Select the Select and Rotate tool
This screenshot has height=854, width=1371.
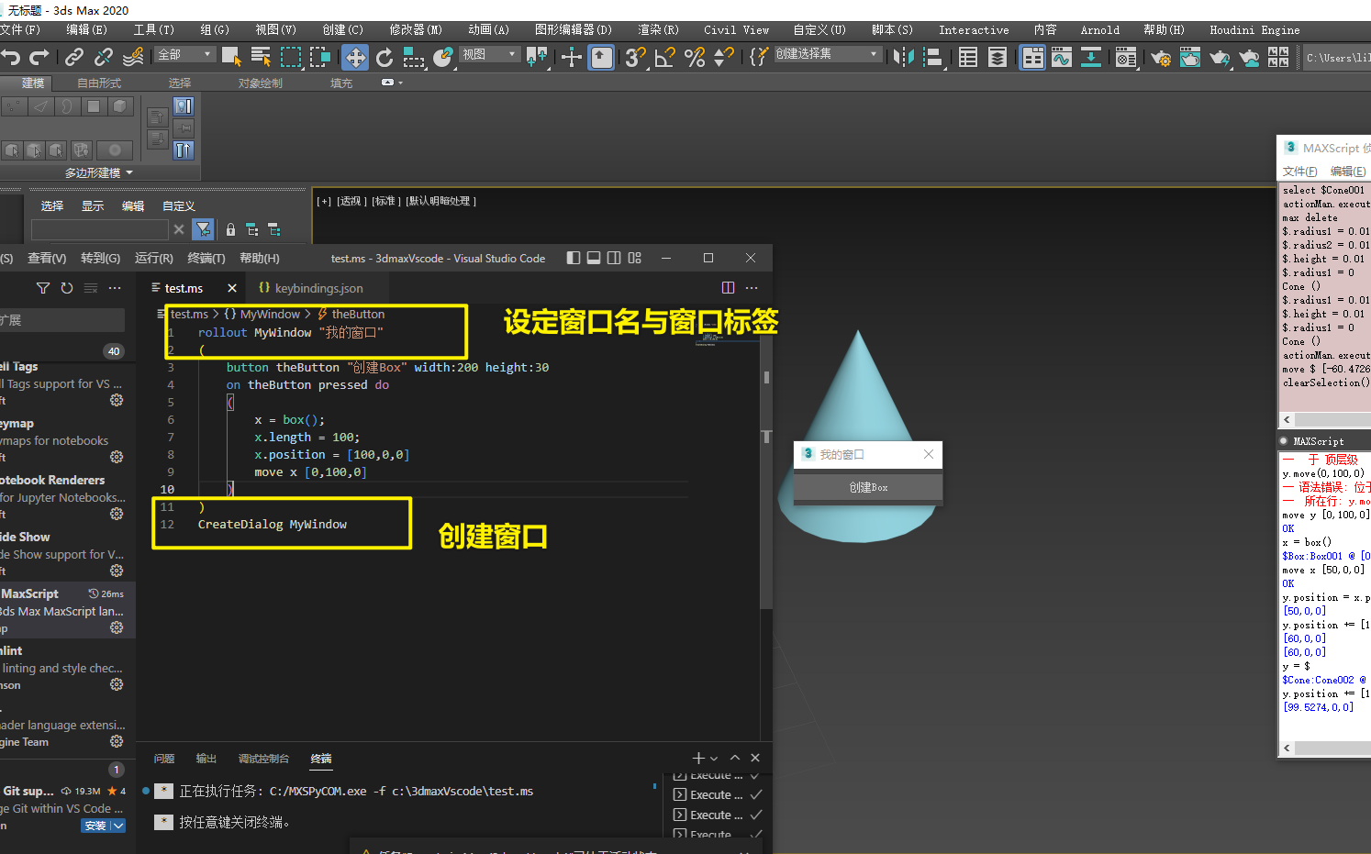[x=384, y=56]
